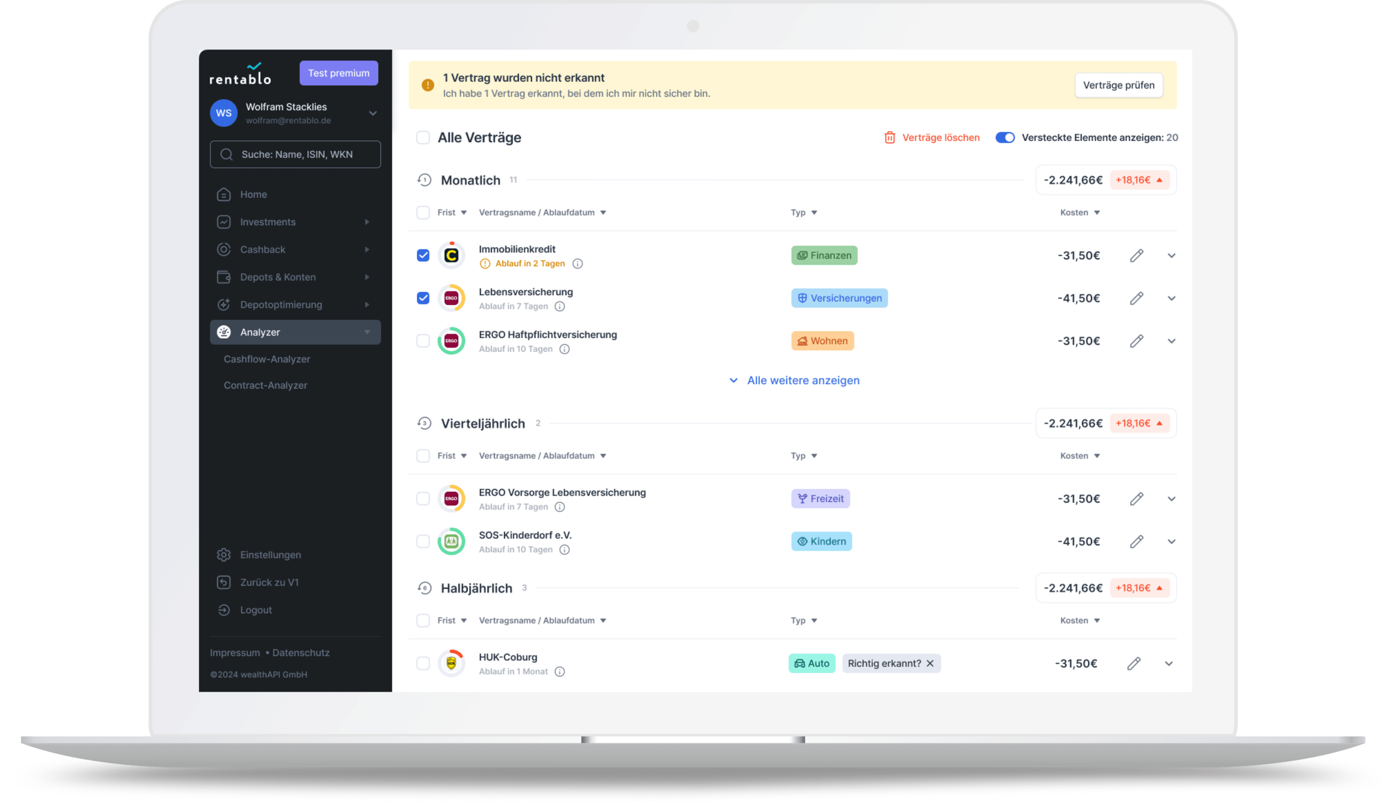Open info icon next to Ablauf in 2 Tagen
This screenshot has height=806, width=1395.
point(579,264)
